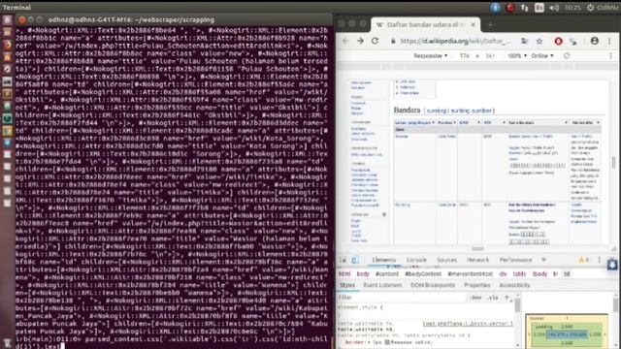
Task: Click tbody in the DOM breadcrumb
Action: pos(539,273)
